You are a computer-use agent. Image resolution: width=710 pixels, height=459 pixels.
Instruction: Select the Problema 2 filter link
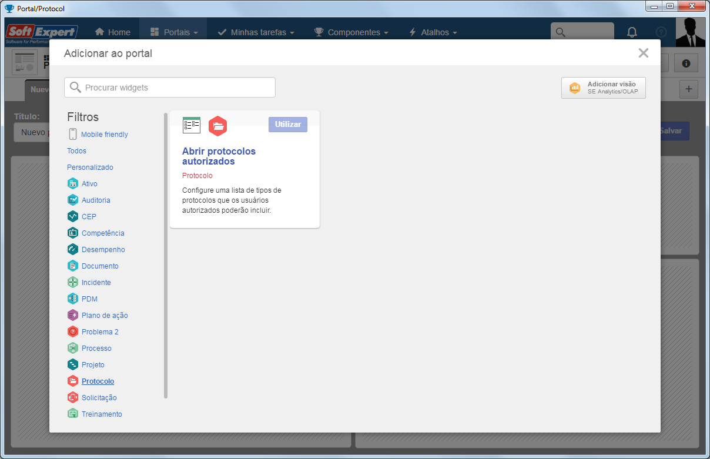pyautogui.click(x=100, y=332)
